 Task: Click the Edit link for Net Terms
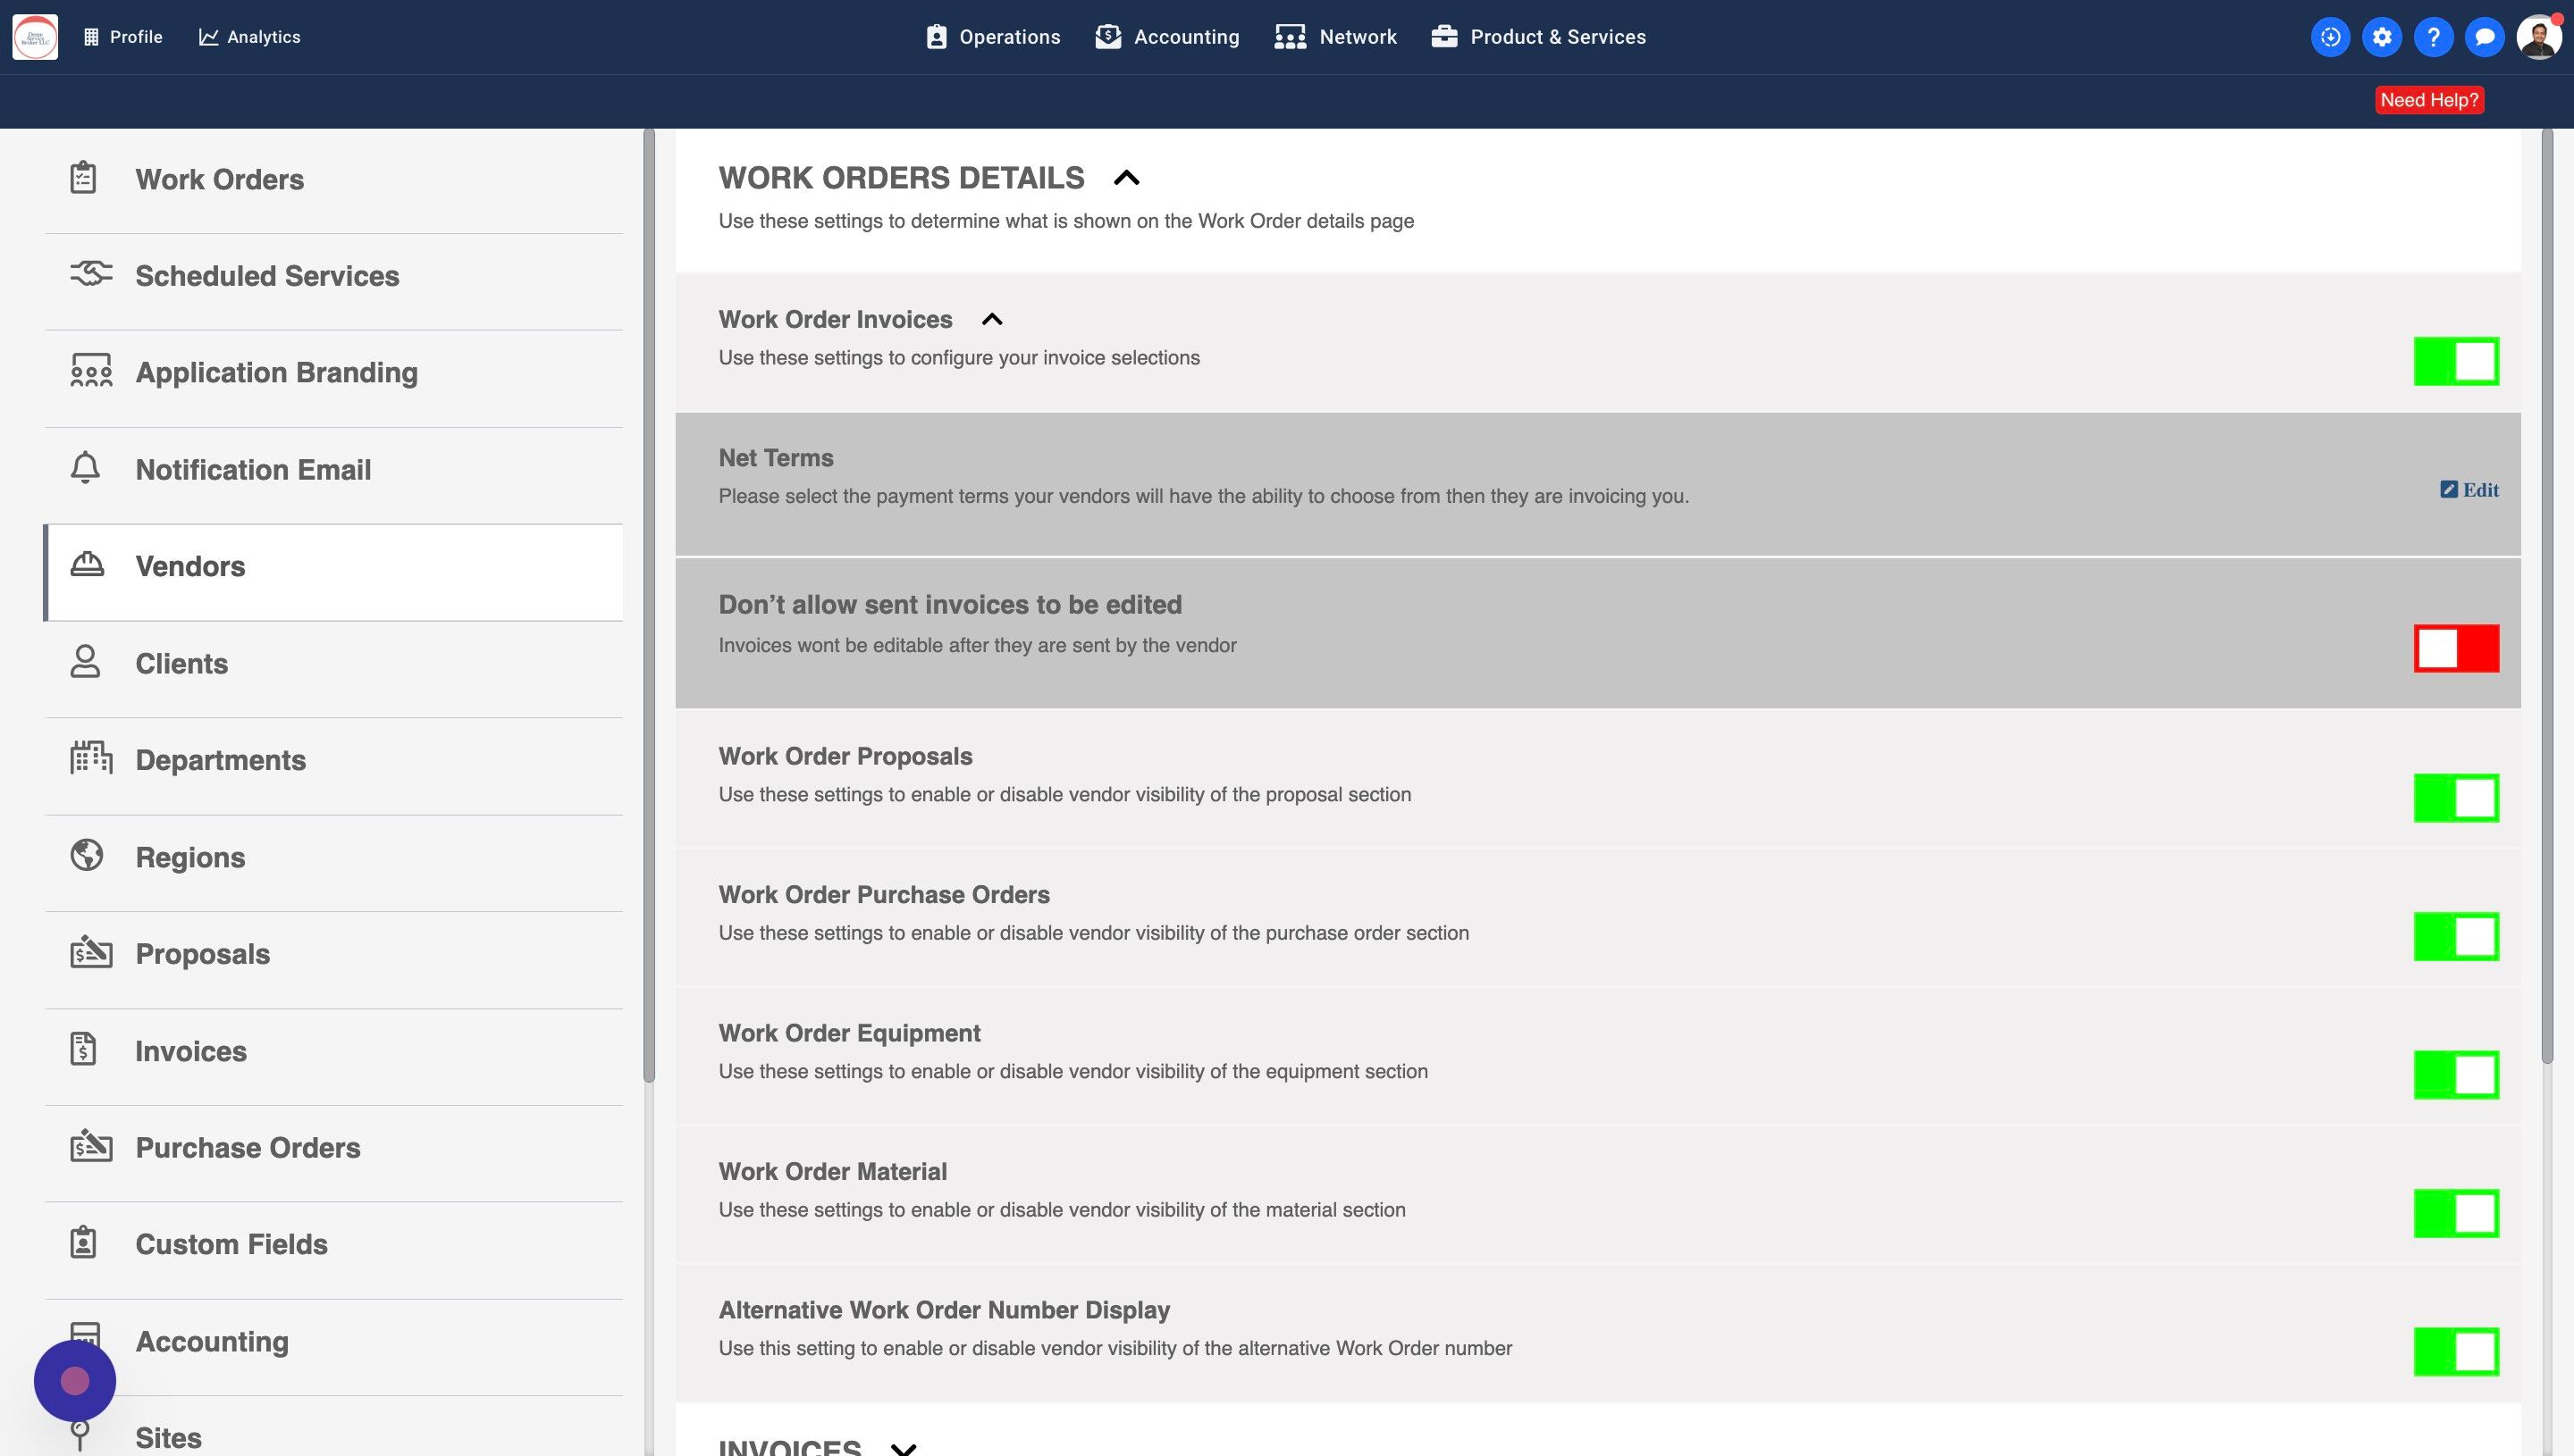click(2469, 490)
